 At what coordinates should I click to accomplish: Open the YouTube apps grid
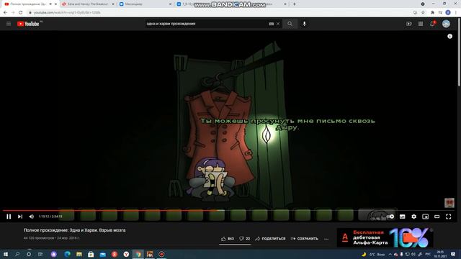pos(421,24)
